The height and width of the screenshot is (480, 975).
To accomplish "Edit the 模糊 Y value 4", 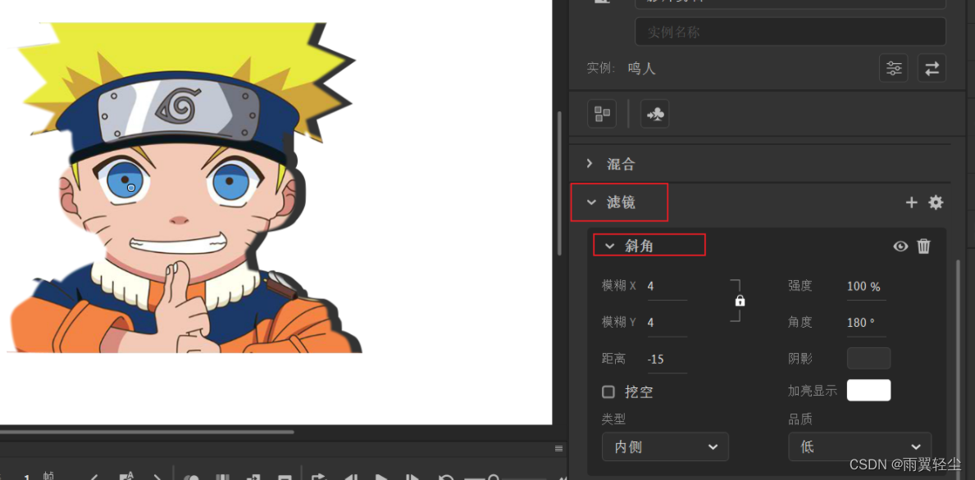I will (x=667, y=322).
